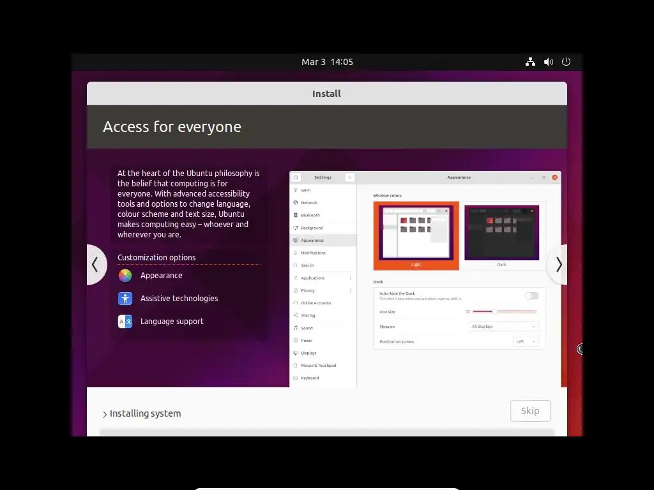The height and width of the screenshot is (490, 654).
Task: Select Appearance in the Settings sidebar
Action: [323, 241]
